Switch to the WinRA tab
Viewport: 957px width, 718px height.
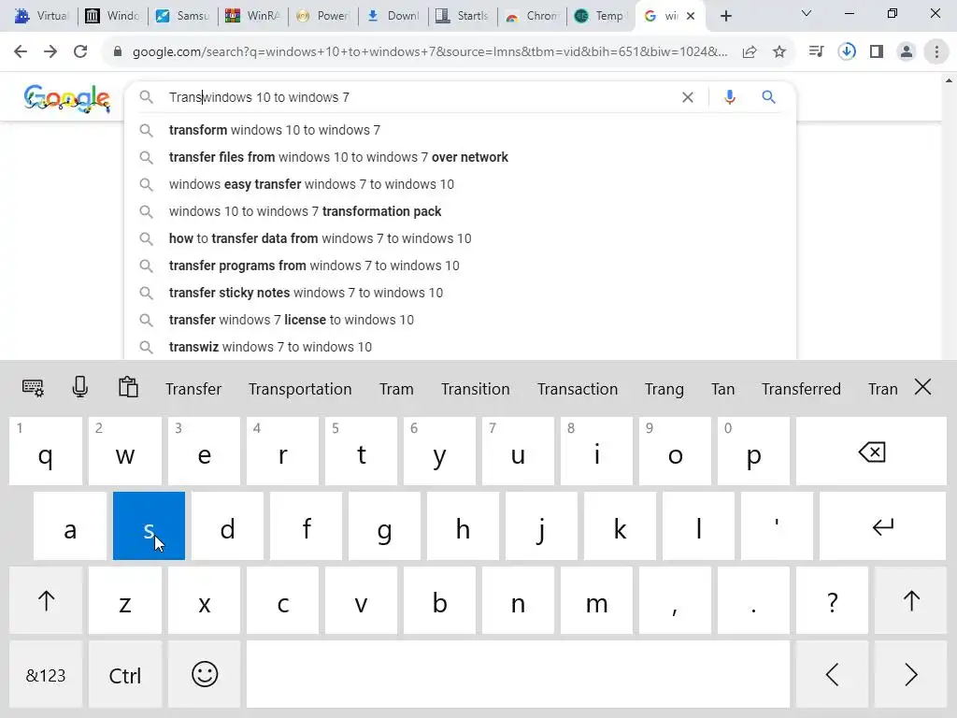pos(252,16)
